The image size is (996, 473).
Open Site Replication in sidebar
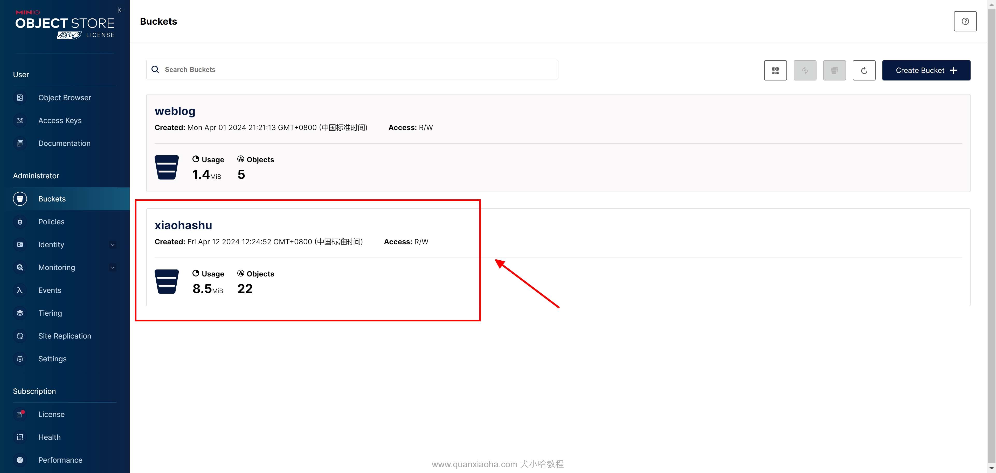click(x=65, y=336)
